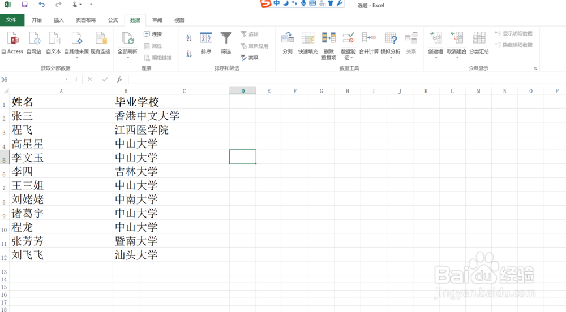Undo the last action

[41, 5]
